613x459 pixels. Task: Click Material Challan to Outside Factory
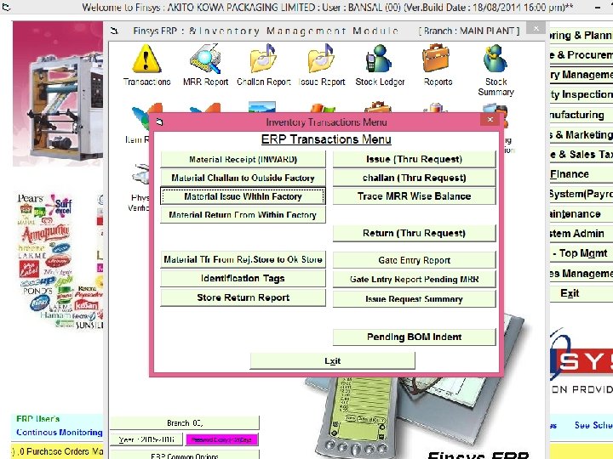coord(243,178)
